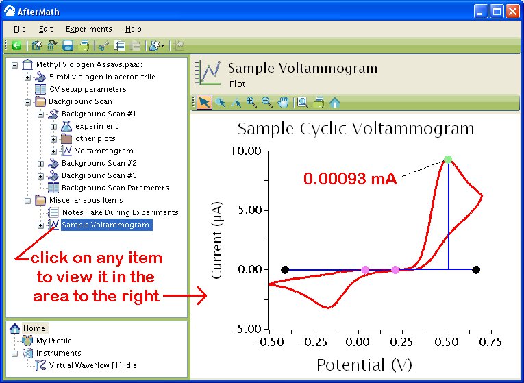The width and height of the screenshot is (524, 383).
Task: Select the pan hand tool
Action: click(x=284, y=102)
